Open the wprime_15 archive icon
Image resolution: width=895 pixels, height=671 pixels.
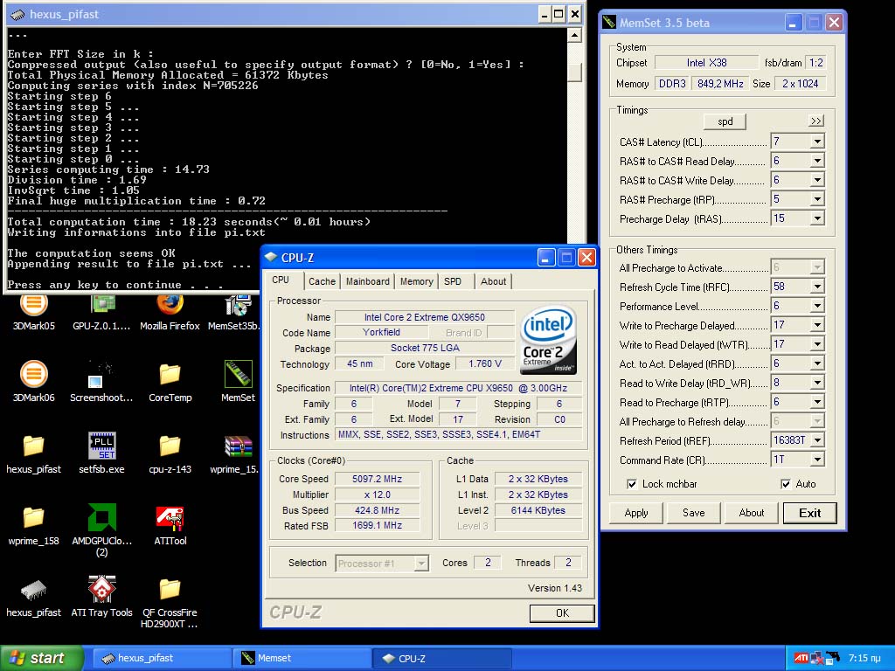click(x=236, y=453)
